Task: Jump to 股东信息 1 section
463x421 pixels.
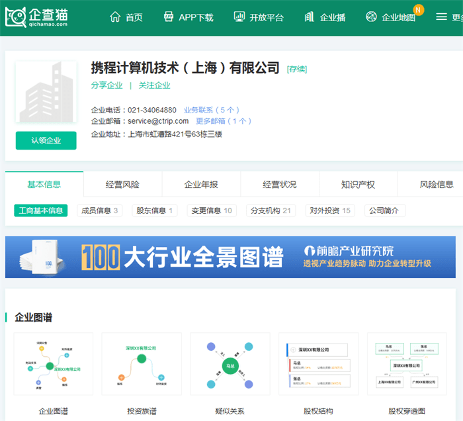Action: [x=154, y=210]
